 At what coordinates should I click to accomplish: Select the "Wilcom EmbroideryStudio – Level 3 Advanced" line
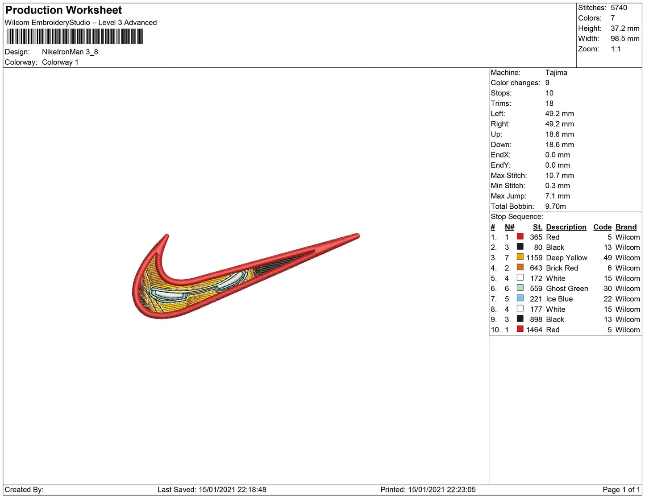point(81,22)
